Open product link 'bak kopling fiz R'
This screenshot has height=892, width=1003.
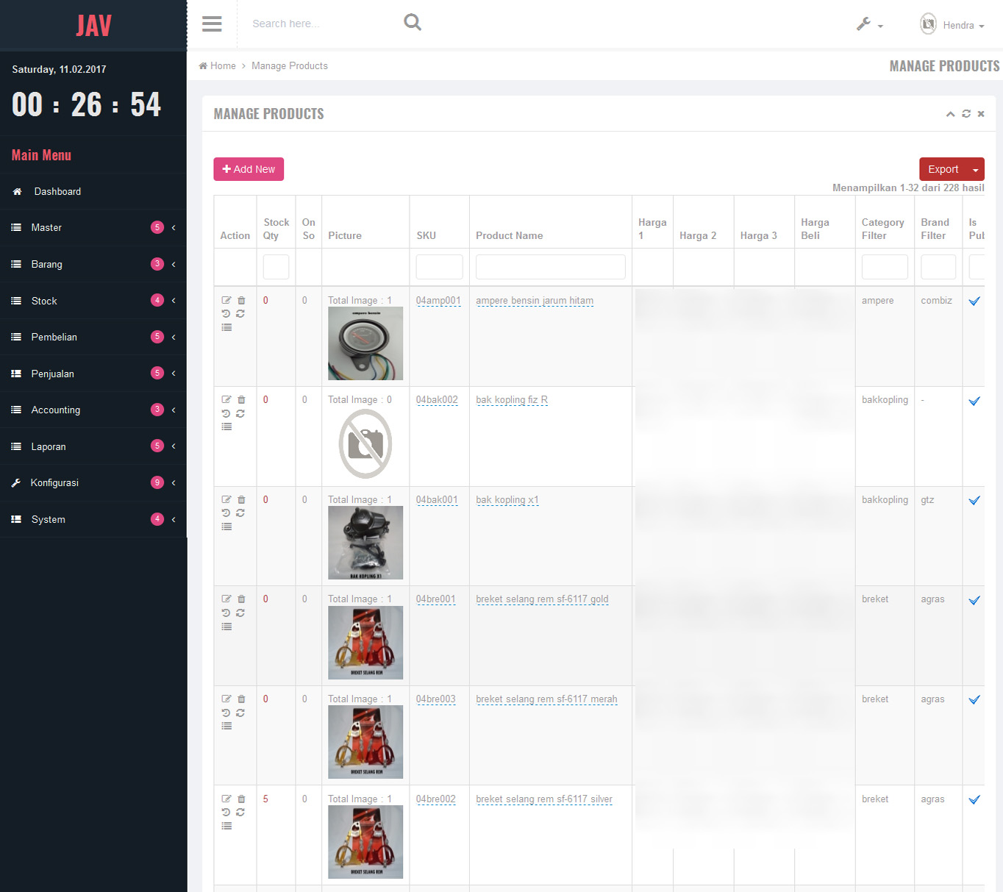[512, 400]
